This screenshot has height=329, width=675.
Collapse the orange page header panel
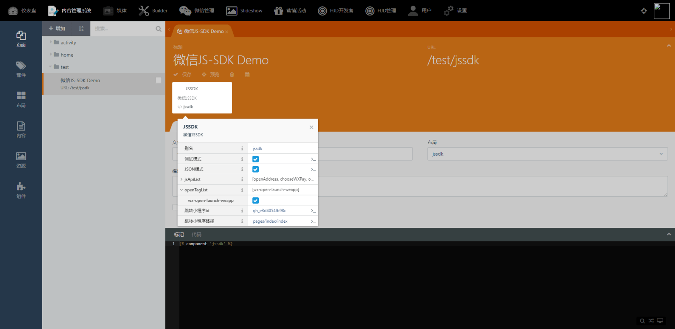pos(669,46)
